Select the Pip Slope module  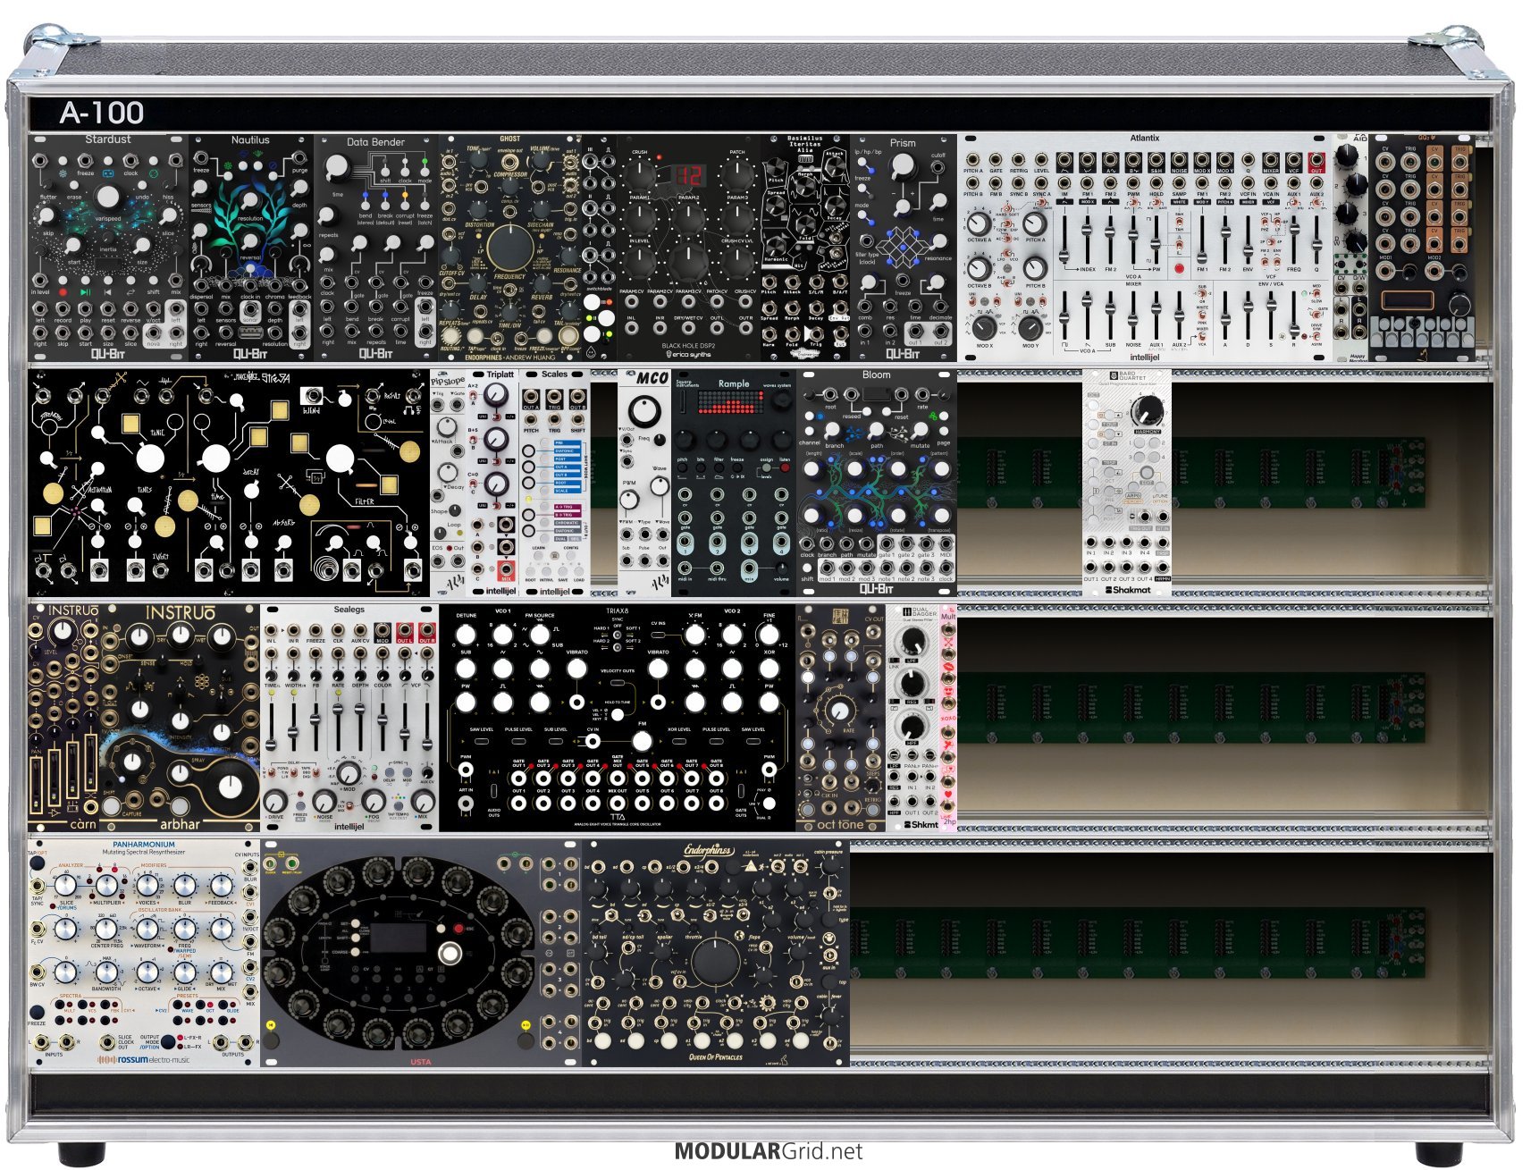[x=448, y=483]
